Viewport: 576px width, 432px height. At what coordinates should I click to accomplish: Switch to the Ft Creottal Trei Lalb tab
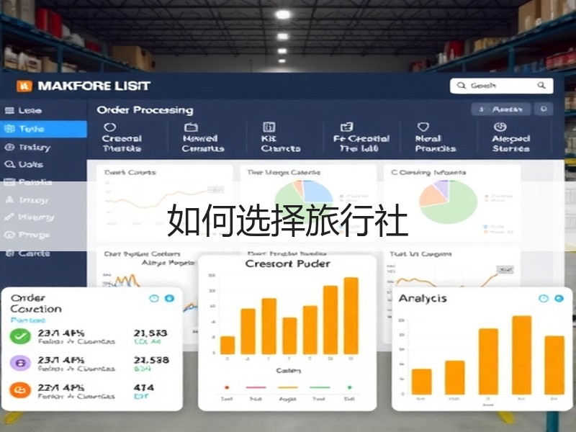361,138
